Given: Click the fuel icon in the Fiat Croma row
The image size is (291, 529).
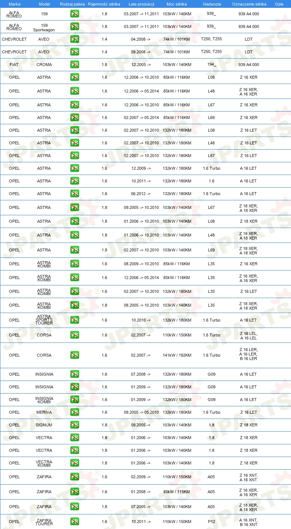Looking at the screenshot, I should (74, 65).
